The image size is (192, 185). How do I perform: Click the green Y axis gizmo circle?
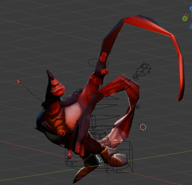(x=185, y=19)
